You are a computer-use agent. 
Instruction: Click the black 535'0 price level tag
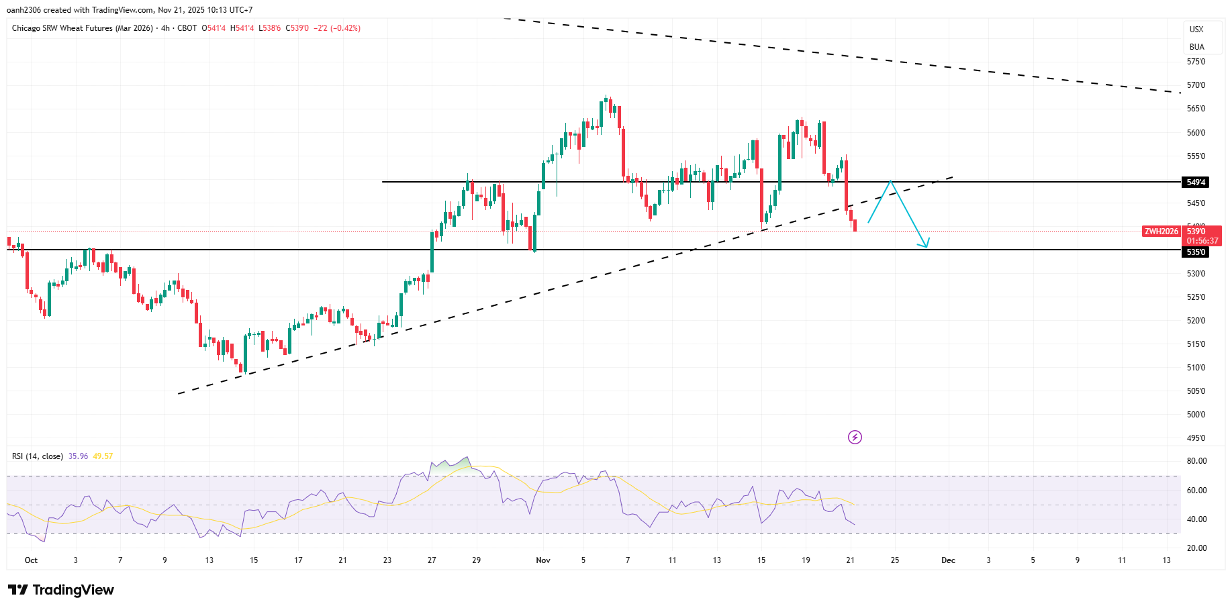[x=1195, y=252]
